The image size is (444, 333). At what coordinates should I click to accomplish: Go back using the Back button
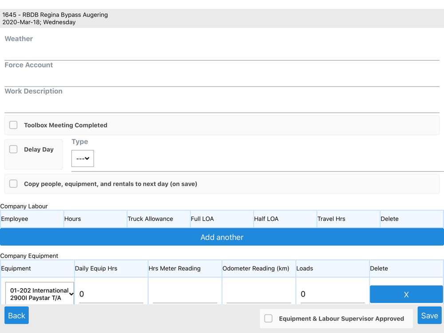16,316
